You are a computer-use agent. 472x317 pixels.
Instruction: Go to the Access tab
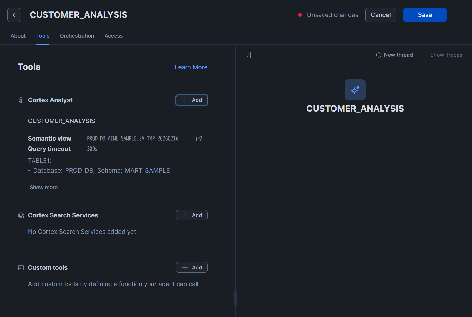pyautogui.click(x=113, y=36)
